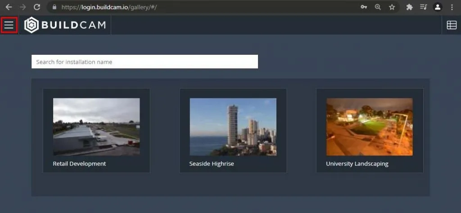Screen dimensions: 461x213
Task: Go back in browser history
Action: point(9,7)
